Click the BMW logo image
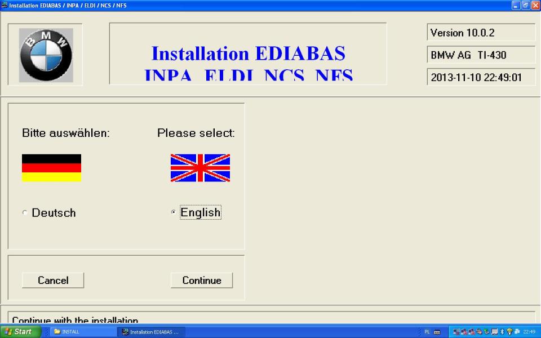This screenshot has height=338, width=541. pos(46,55)
